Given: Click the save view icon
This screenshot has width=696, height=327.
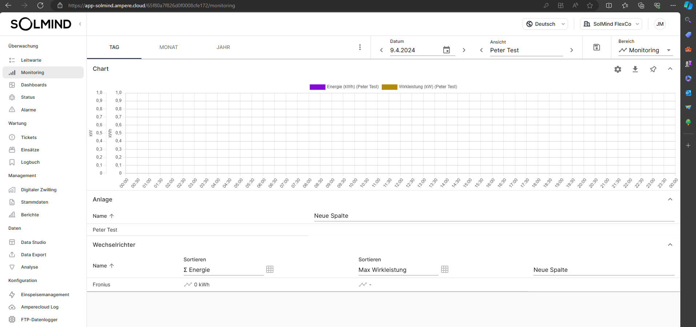Looking at the screenshot, I should (x=596, y=47).
